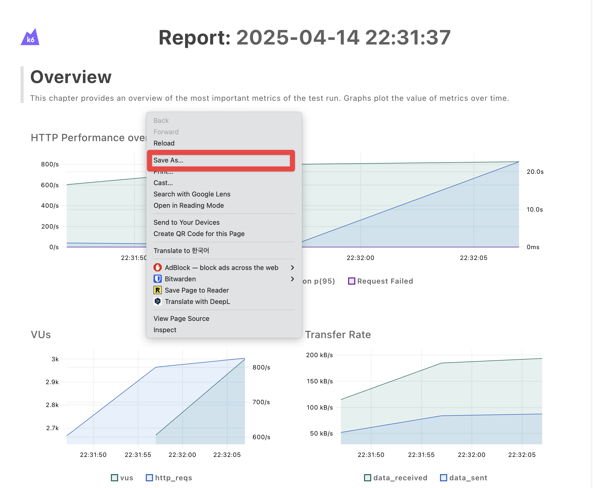The height and width of the screenshot is (488, 593).
Task: Click the DeepL hexagon icon
Action: pos(157,301)
